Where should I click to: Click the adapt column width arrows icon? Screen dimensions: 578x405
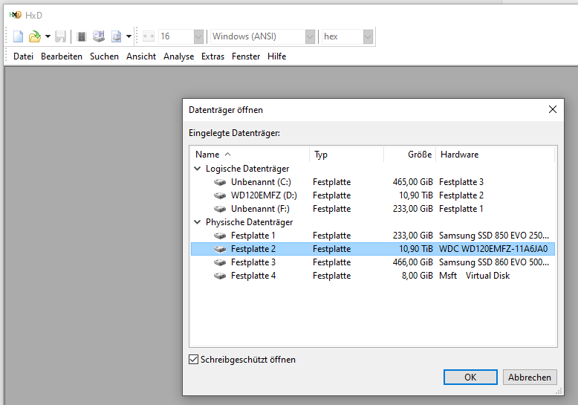pos(149,36)
